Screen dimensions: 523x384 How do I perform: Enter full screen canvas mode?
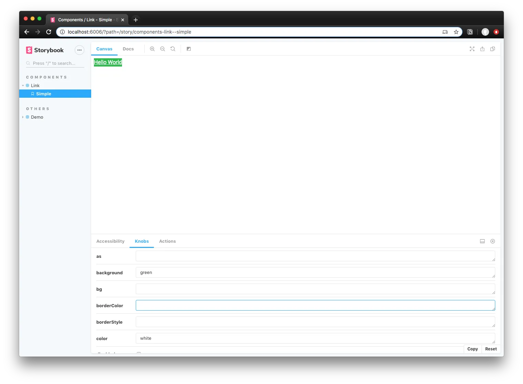click(472, 49)
